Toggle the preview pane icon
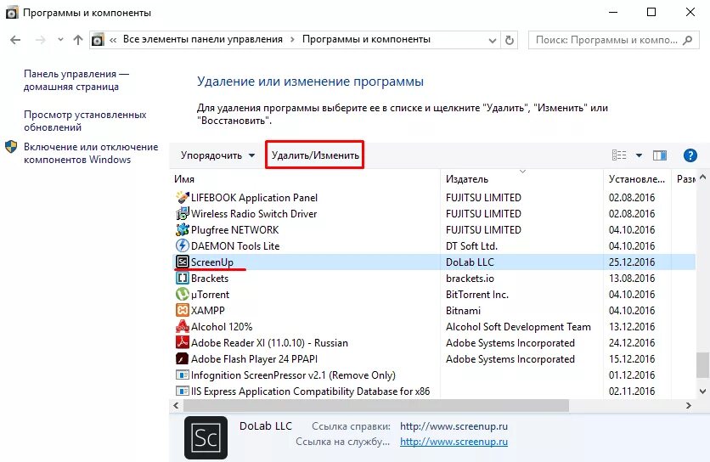Screen dimensions: 710x462 [x=660, y=155]
